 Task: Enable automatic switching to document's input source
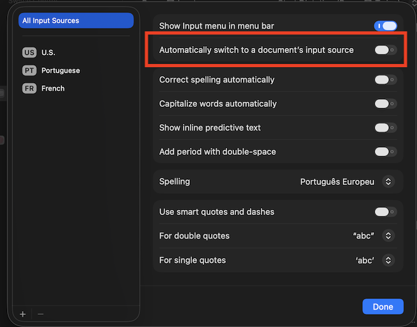385,50
